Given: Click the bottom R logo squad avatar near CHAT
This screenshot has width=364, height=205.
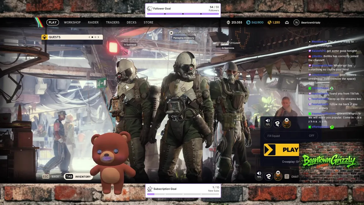Looking at the screenshot, I should click(x=268, y=177).
